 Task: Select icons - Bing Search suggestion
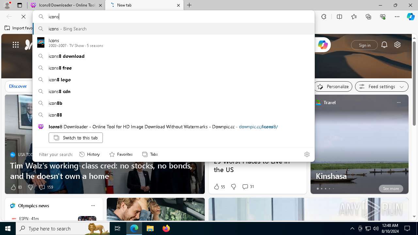173,29
